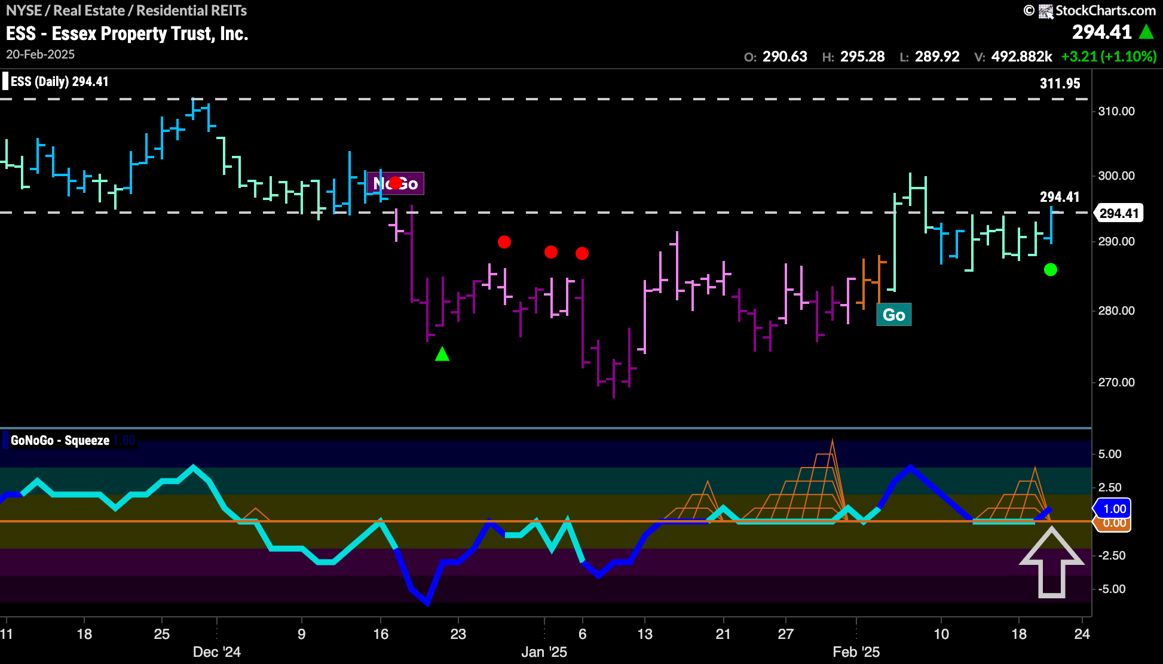The image size is (1163, 664).
Task: Click the 310.00 price axis label
Action: click(x=1116, y=111)
